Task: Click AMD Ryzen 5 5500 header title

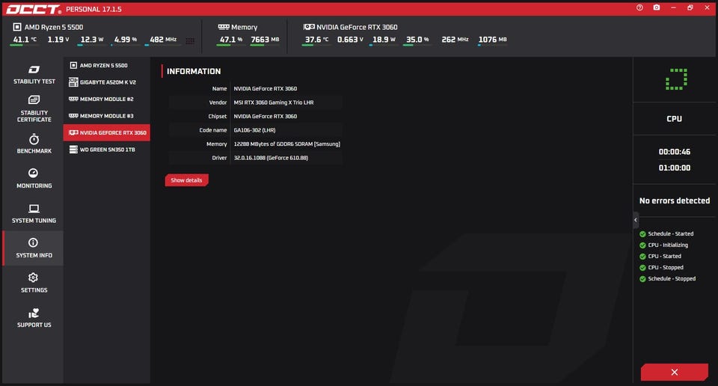Action: tap(54, 27)
